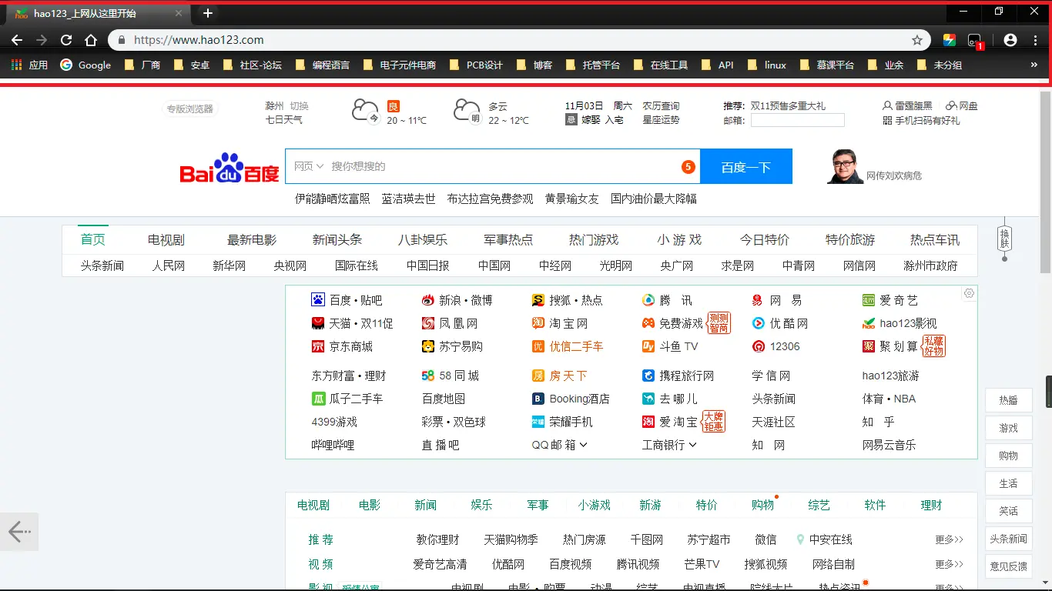Viewport: 1052px width, 591px height.
Task: Open 农历查询 link
Action: pos(662,106)
